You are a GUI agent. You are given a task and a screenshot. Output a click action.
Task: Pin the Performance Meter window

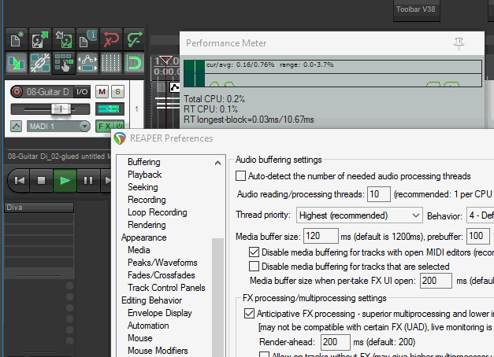pos(459,43)
